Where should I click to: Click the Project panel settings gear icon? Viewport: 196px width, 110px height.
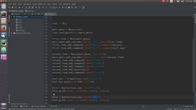(39, 14)
